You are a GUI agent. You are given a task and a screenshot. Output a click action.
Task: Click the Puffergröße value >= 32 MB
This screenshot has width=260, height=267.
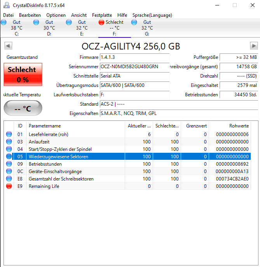pos(239,57)
